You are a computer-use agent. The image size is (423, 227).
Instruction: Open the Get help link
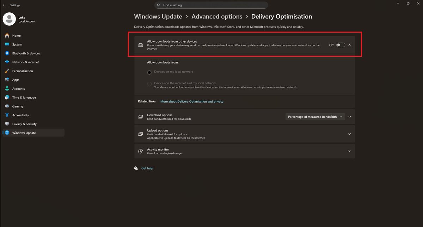[147, 168]
